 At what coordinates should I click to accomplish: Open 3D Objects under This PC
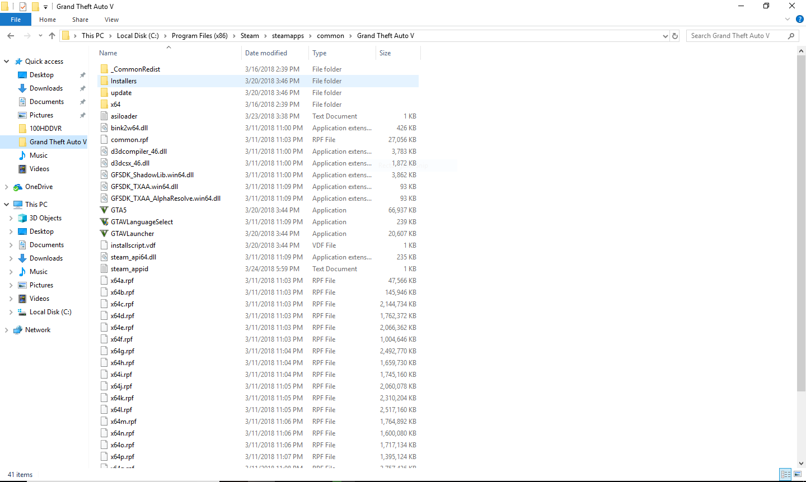point(45,218)
